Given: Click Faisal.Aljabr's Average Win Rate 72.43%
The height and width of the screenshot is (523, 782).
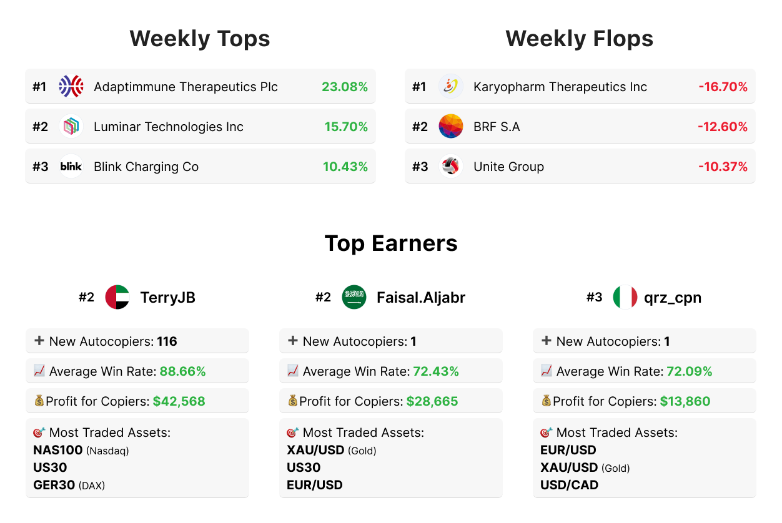Looking at the screenshot, I should coord(435,371).
